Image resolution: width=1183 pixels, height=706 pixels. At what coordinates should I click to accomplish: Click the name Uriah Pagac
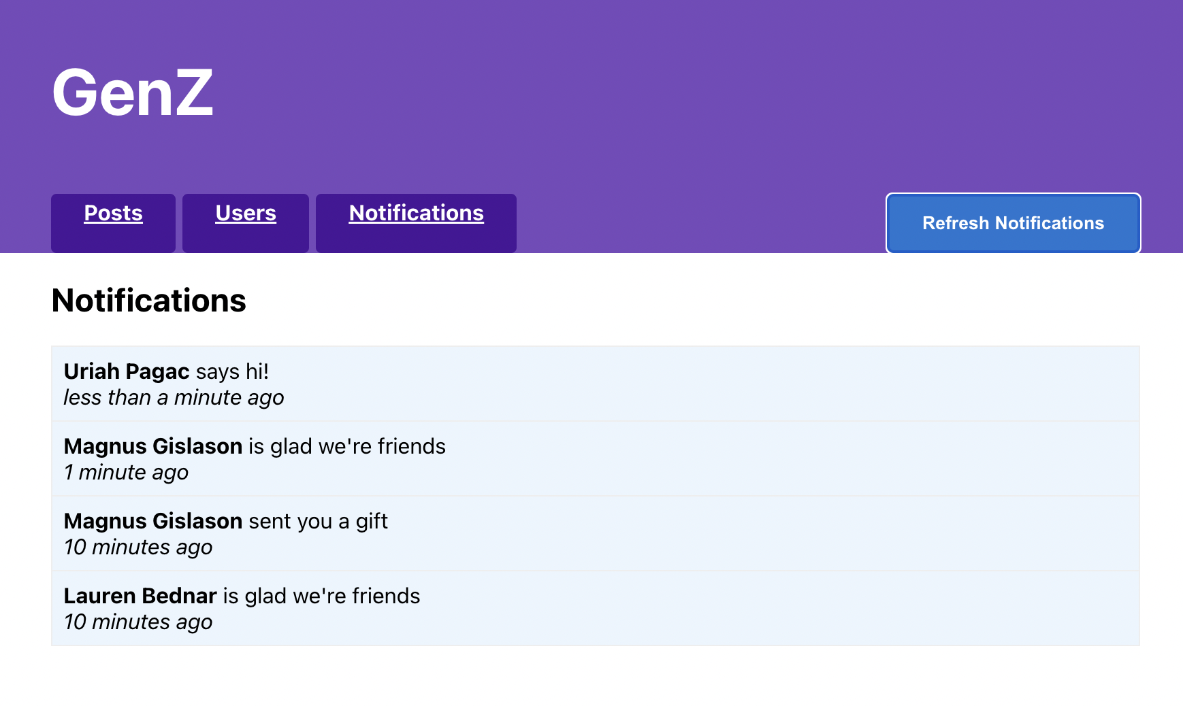(x=127, y=371)
